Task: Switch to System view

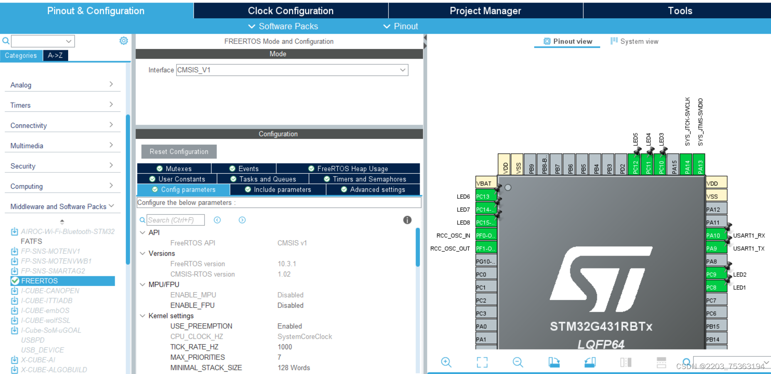Action: tap(634, 41)
